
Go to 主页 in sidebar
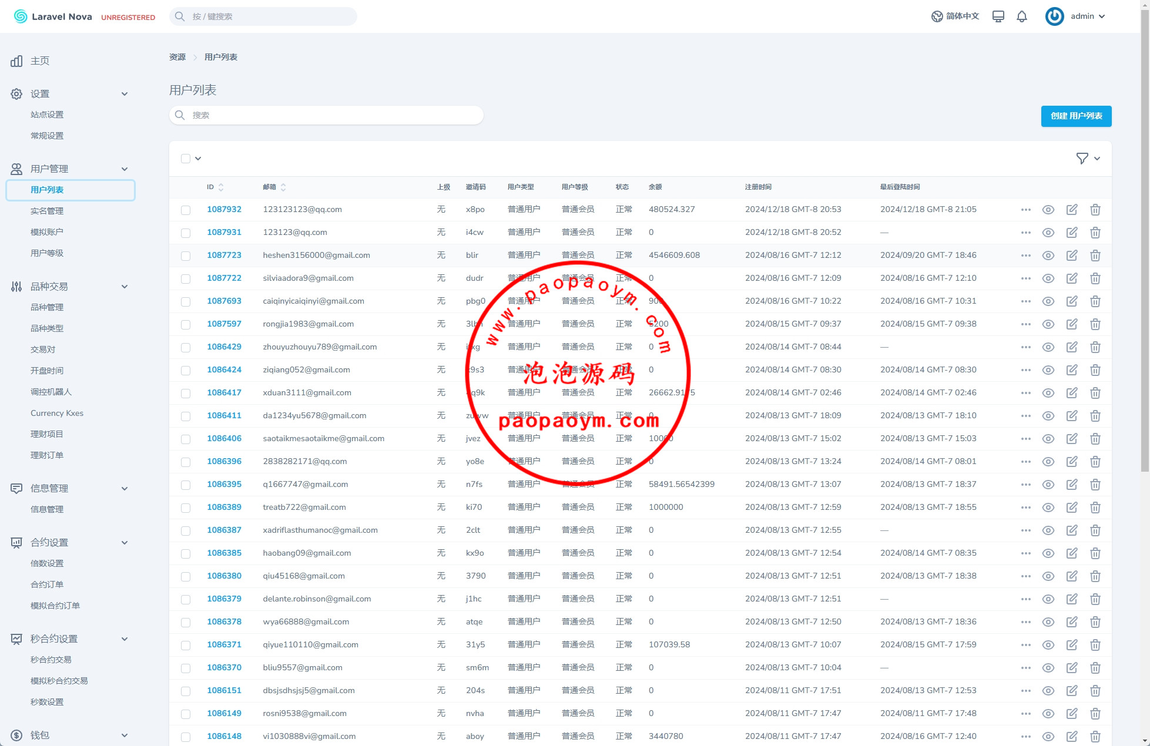pyautogui.click(x=40, y=61)
